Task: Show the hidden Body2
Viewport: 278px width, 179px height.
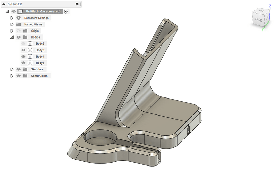Action: coord(23,44)
